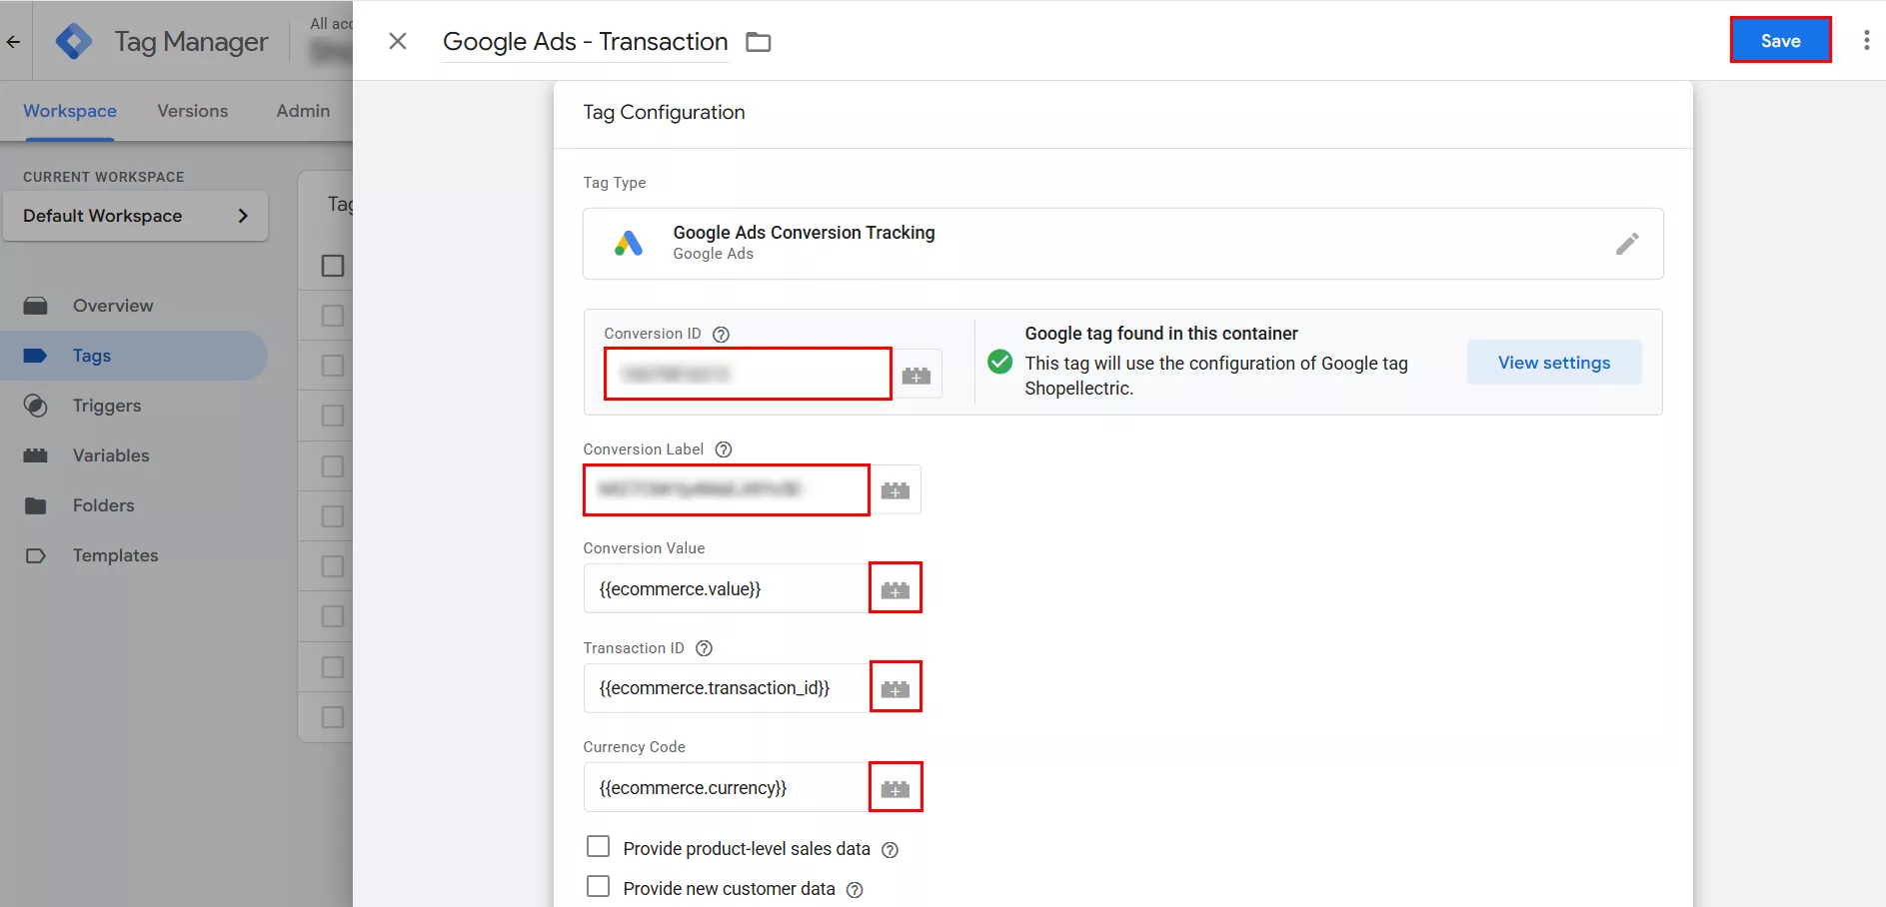Click the variable picker beside Conversion ID

[916, 375]
